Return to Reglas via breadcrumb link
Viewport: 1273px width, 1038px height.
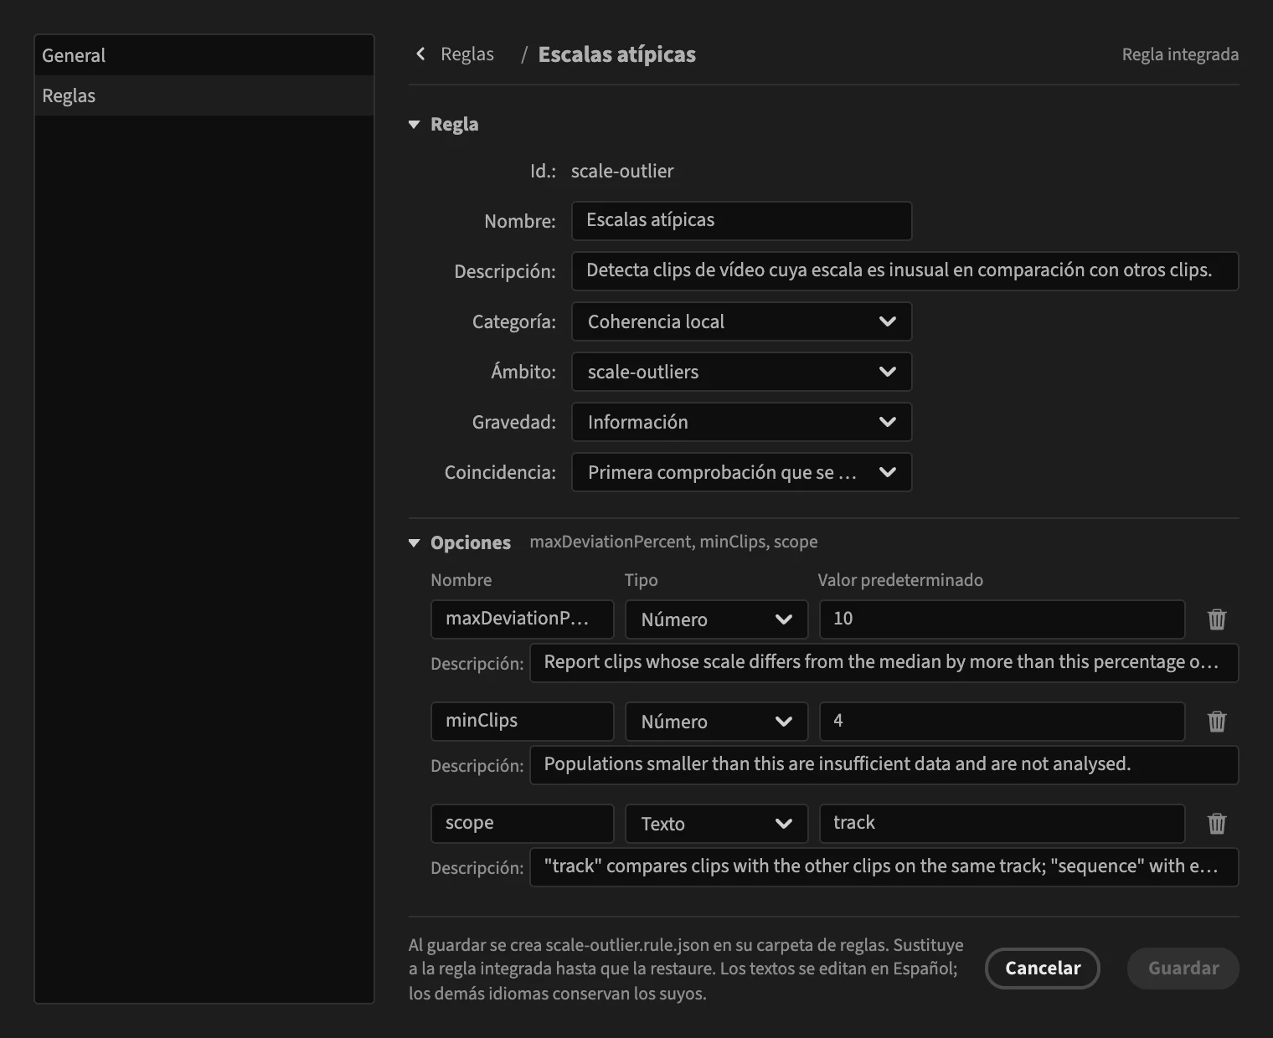click(467, 54)
